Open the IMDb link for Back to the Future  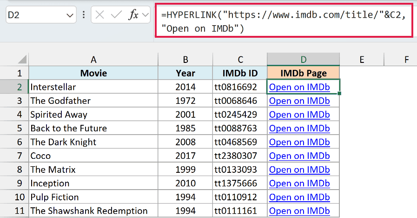299,129
